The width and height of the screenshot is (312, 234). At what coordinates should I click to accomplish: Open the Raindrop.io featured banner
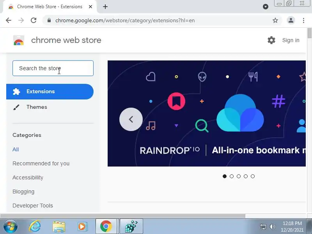coord(207,113)
